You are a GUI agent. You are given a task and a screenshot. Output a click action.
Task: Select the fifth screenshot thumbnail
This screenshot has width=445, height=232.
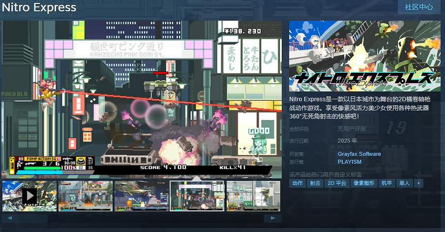253,196
